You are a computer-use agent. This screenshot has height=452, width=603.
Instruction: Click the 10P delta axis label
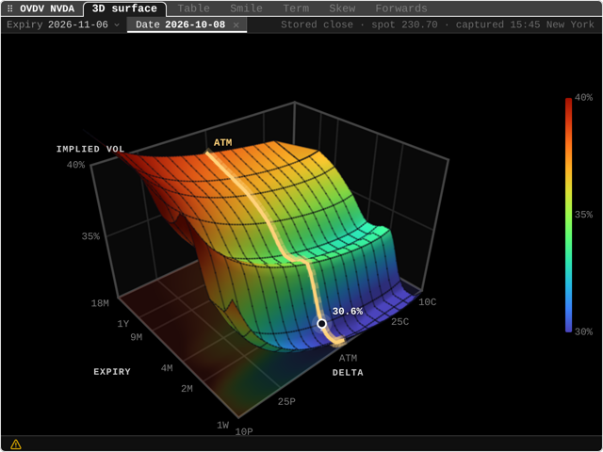(x=244, y=432)
